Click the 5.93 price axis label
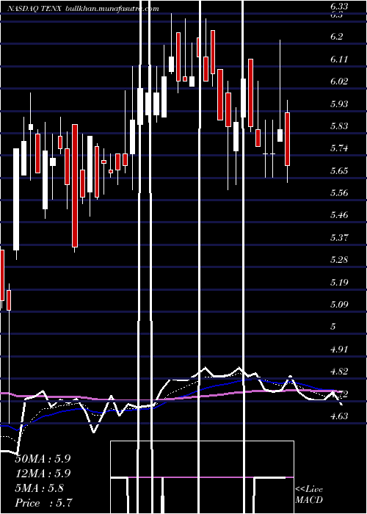 click(x=339, y=104)
